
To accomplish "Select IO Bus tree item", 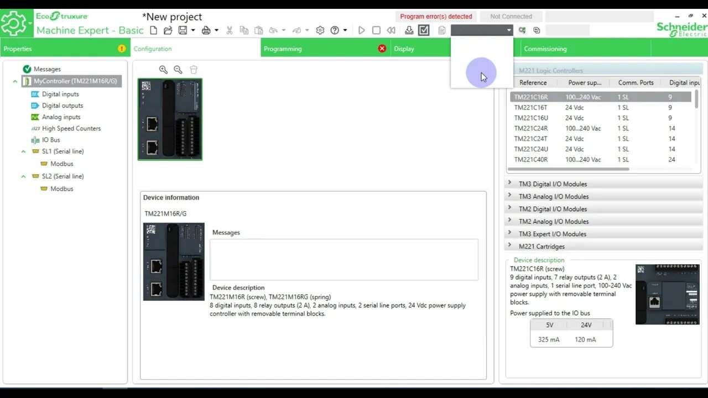I will click(51, 140).
